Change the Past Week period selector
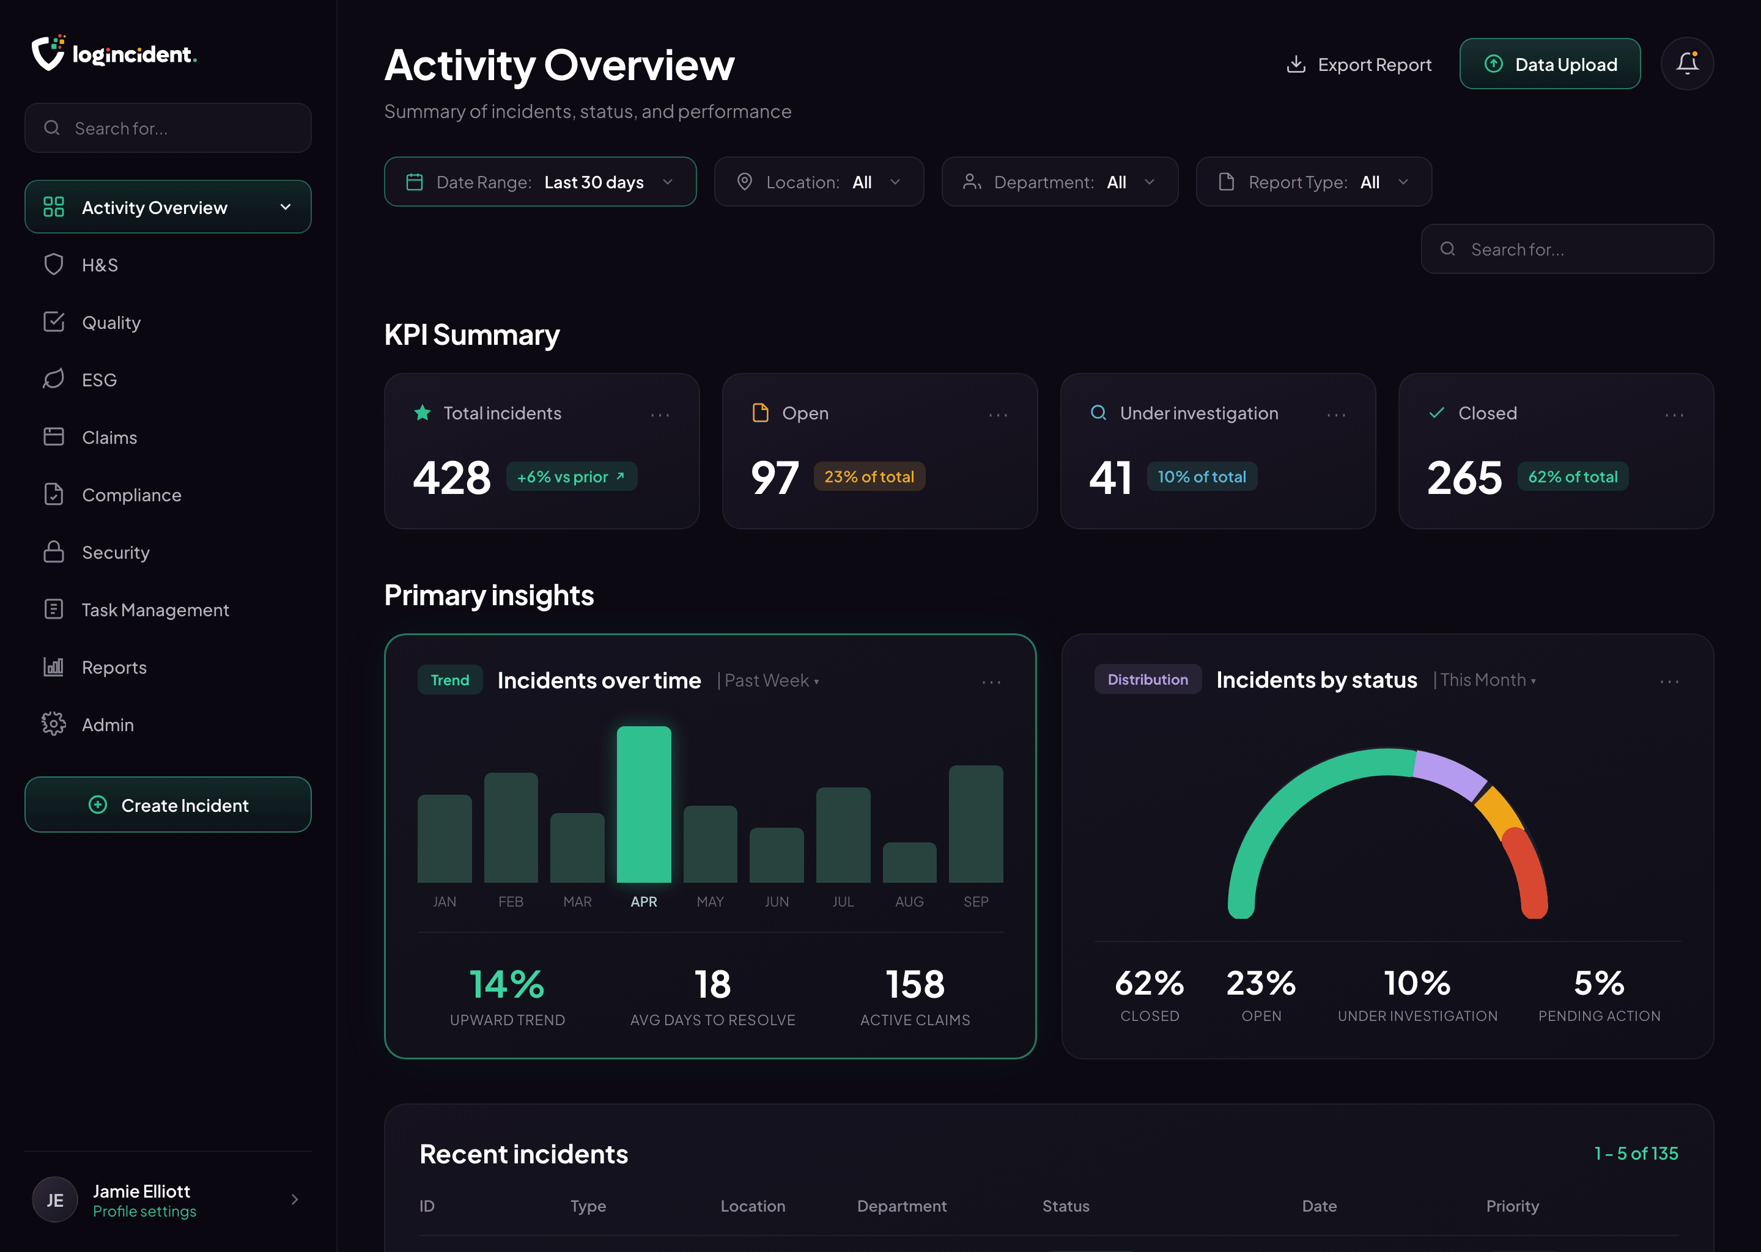The image size is (1761, 1252). pyautogui.click(x=772, y=681)
